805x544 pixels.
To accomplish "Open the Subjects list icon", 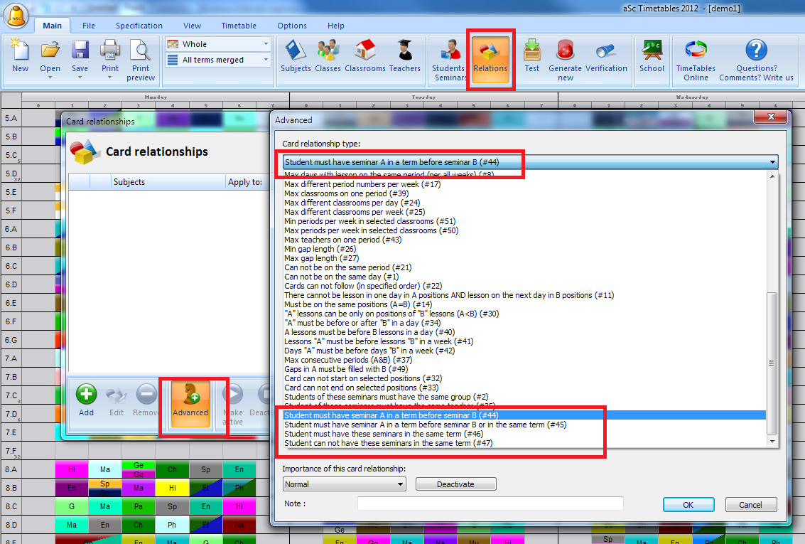I will (296, 57).
